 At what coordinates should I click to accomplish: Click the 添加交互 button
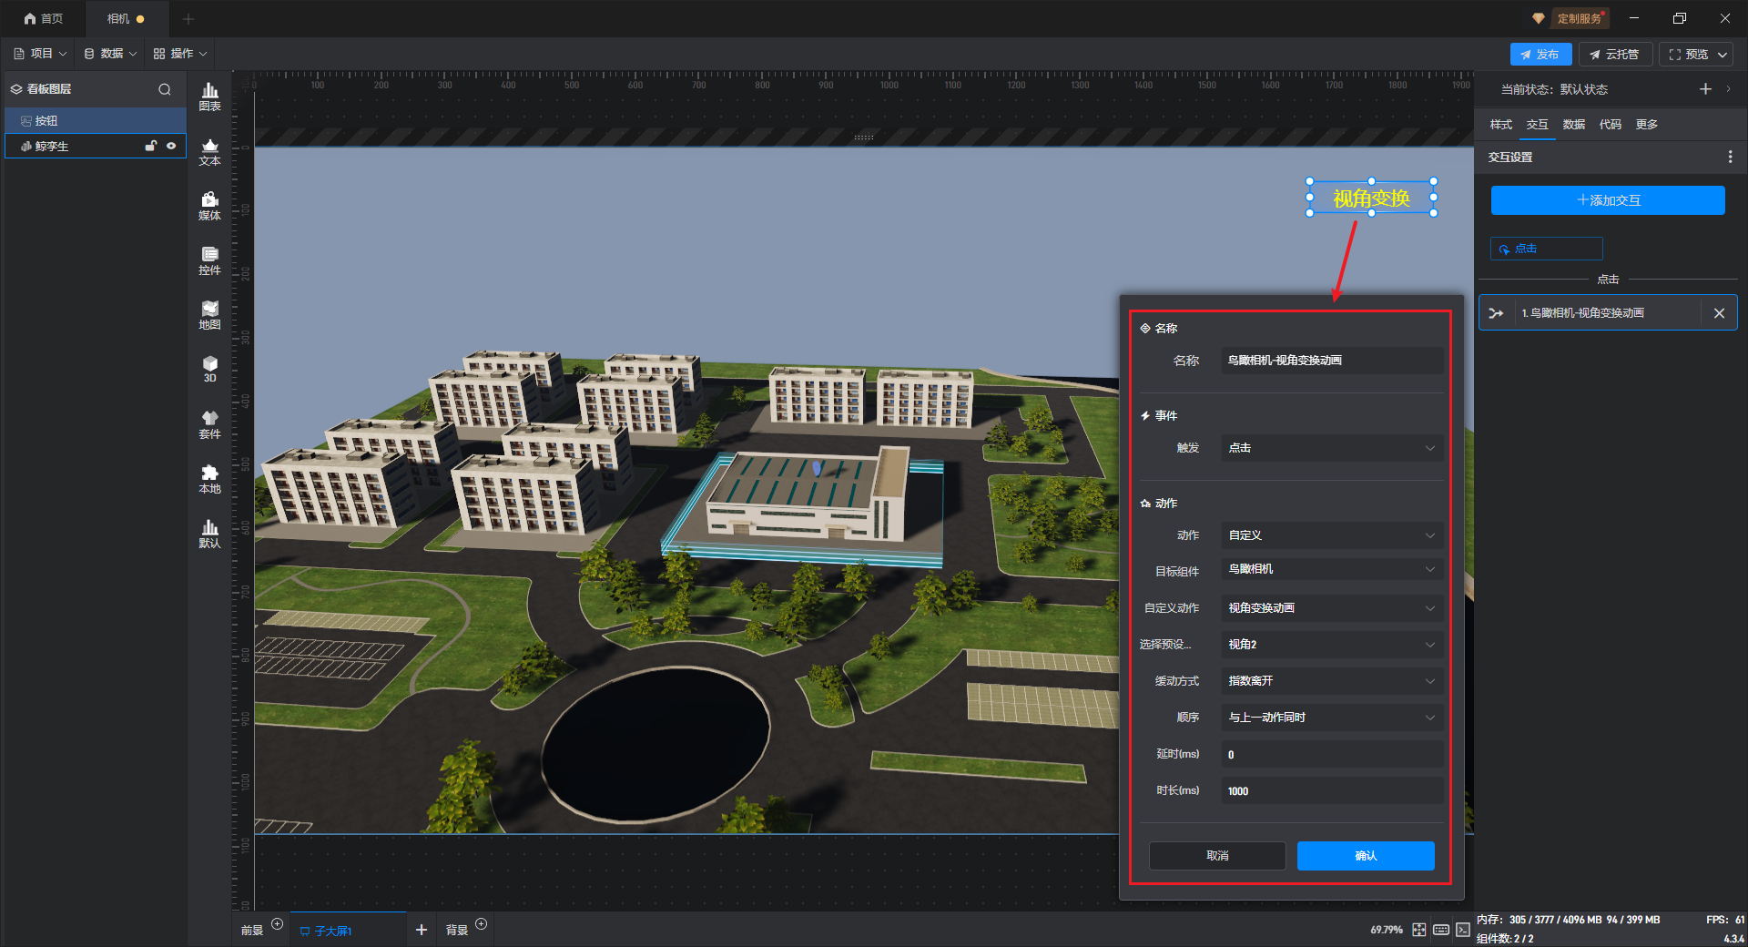coord(1607,200)
